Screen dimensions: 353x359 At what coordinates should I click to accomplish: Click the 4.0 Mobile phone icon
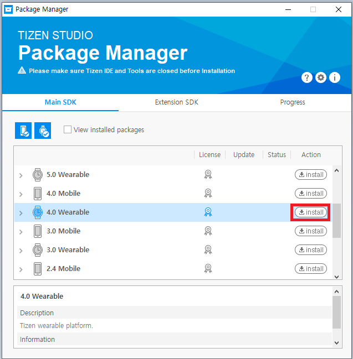tap(38, 194)
